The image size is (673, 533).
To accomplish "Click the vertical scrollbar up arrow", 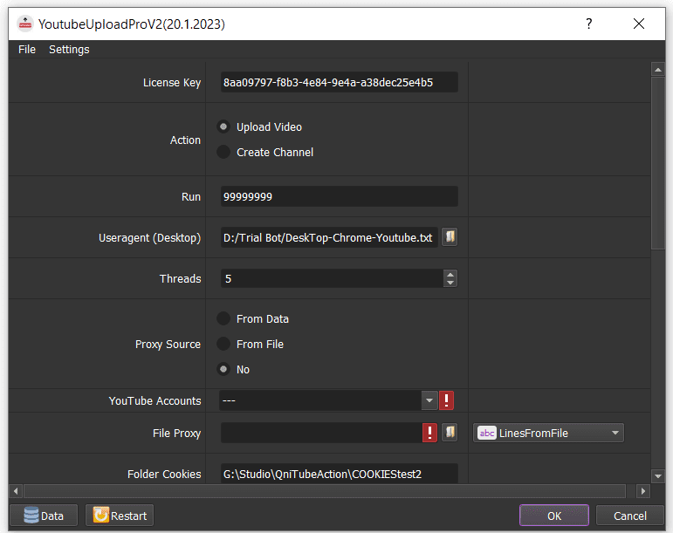I will click(658, 69).
